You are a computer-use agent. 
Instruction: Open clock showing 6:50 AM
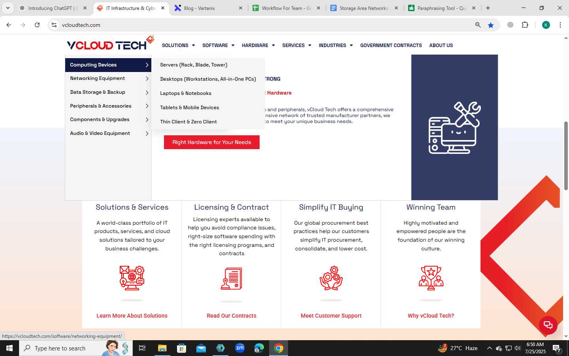click(535, 348)
